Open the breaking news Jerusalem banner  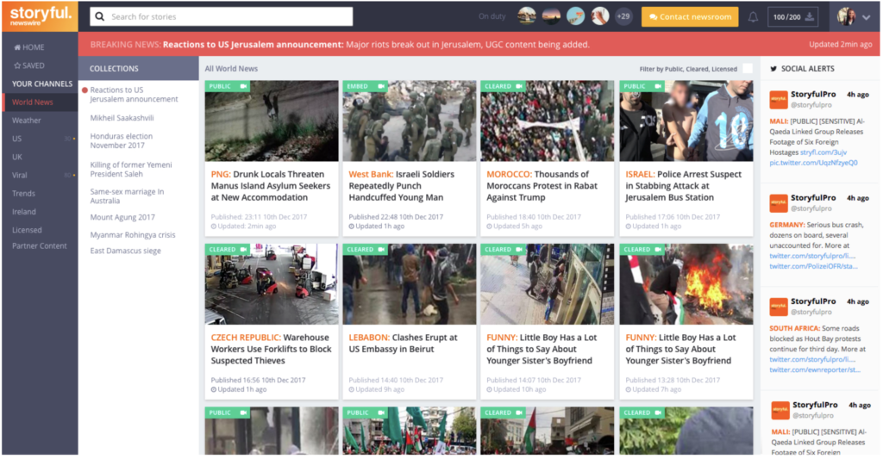point(479,45)
